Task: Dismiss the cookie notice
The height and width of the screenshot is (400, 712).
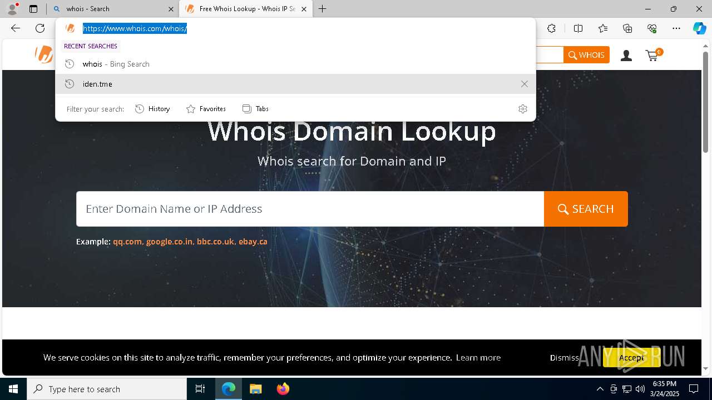Action: point(565,357)
